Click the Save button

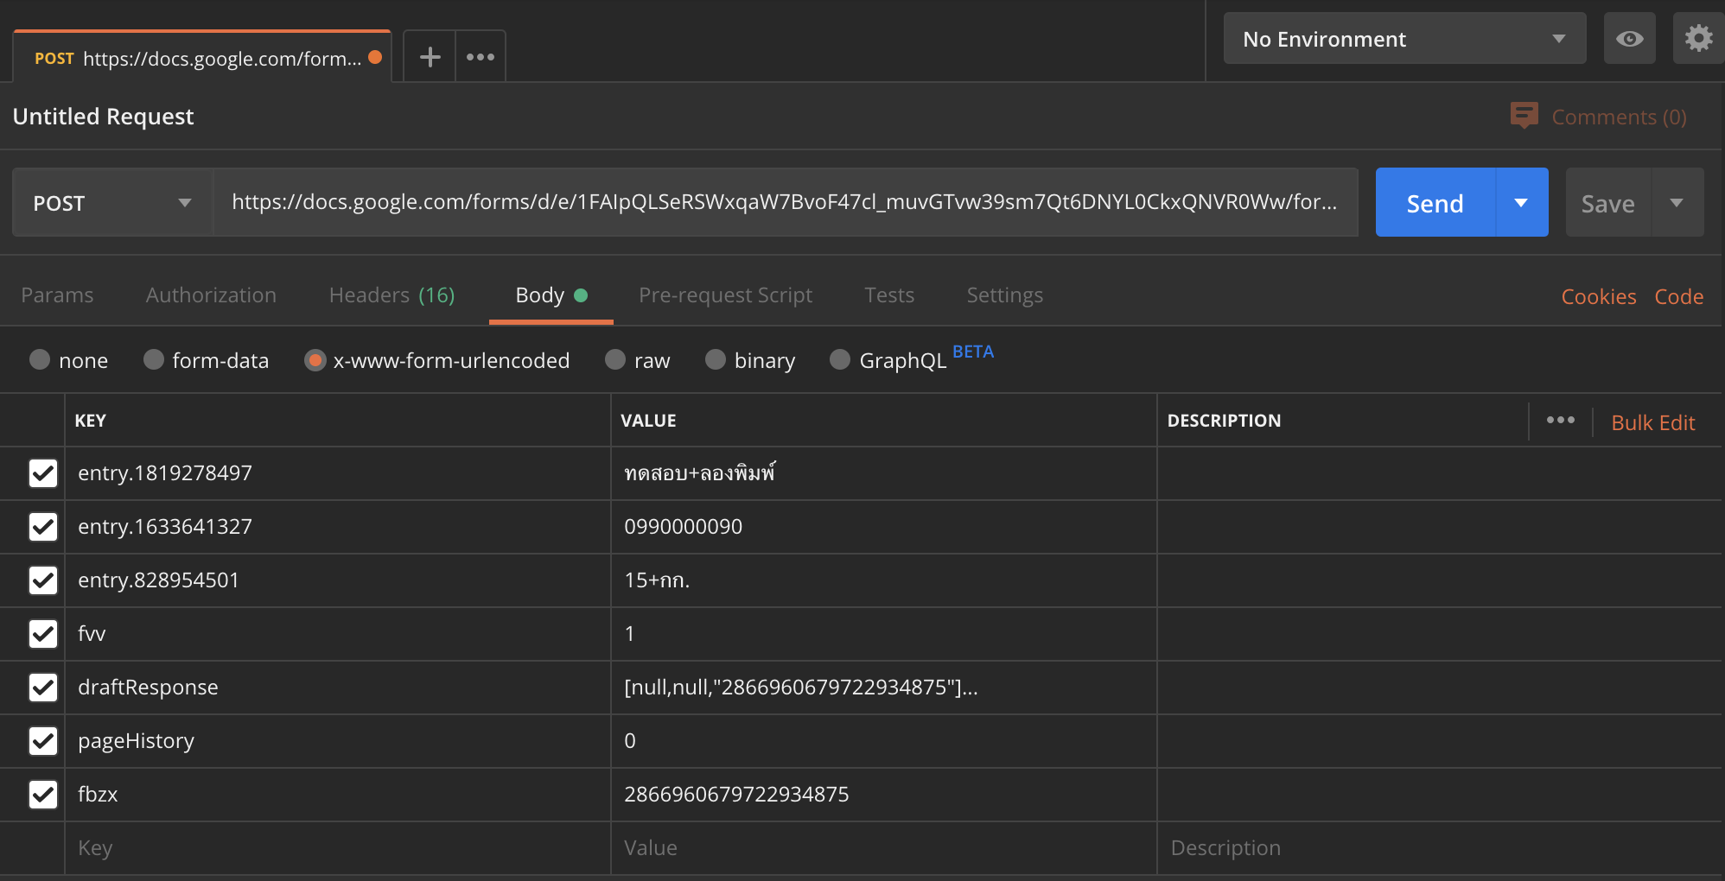tap(1607, 202)
